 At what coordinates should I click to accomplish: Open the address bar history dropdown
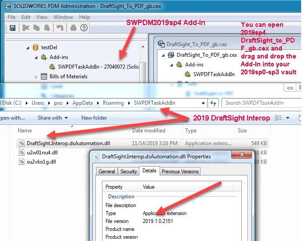[x=203, y=103]
